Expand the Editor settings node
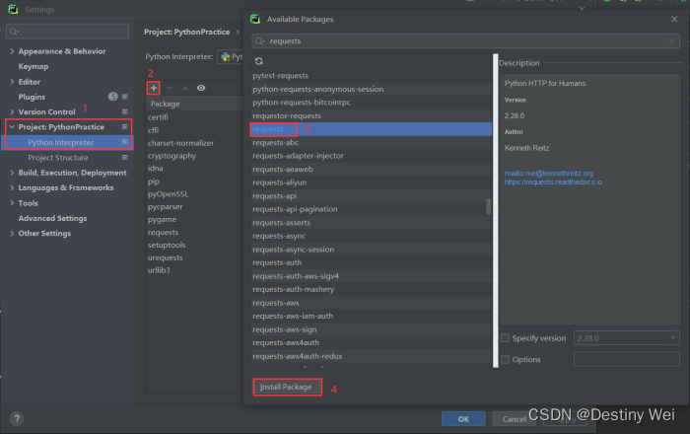Image resolution: width=690 pixels, height=434 pixels. tap(12, 82)
